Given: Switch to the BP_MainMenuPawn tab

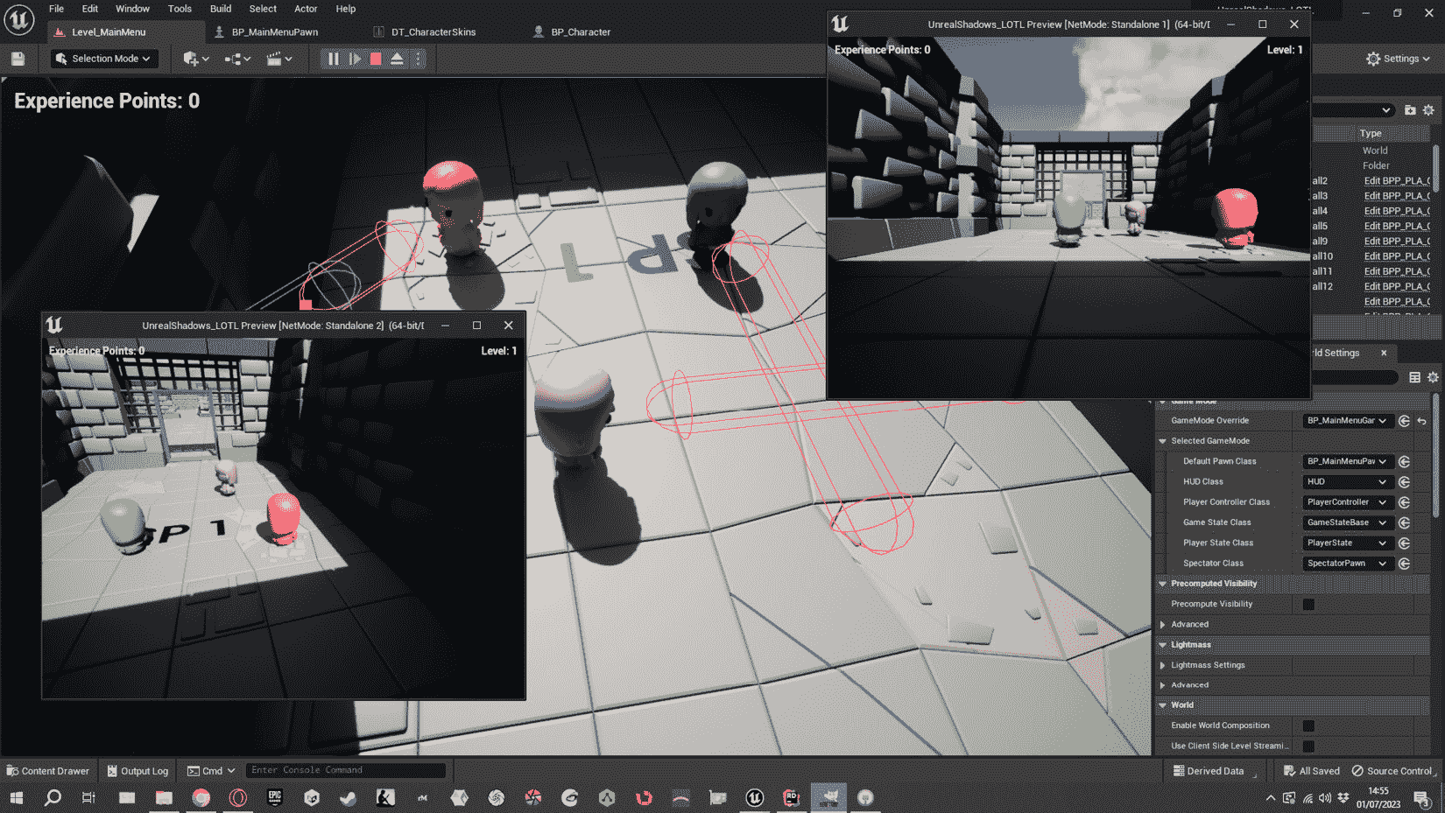Looking at the screenshot, I should (275, 32).
